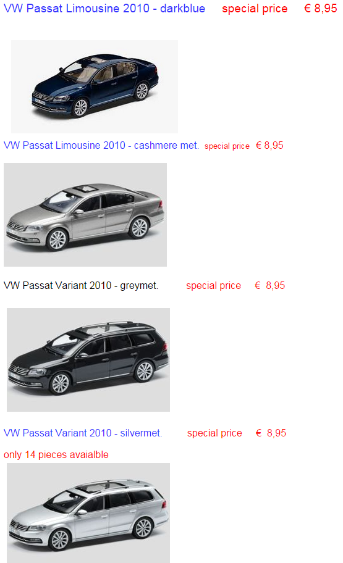343x563 pixels.
Task: Click 'special price' beside the silvermet. Variant
Action: pyautogui.click(x=214, y=433)
